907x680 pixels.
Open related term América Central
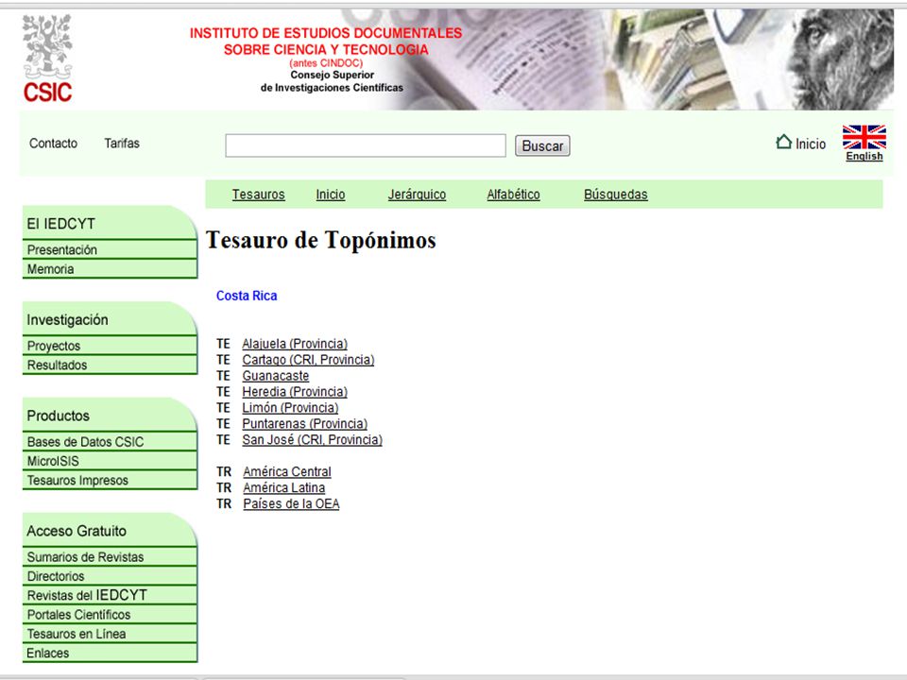pyautogui.click(x=287, y=472)
